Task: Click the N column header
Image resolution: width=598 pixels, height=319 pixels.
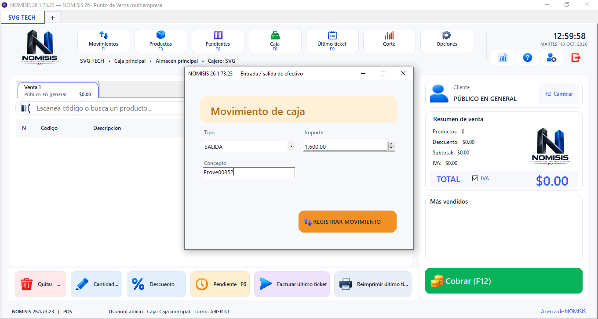Action: (x=24, y=128)
